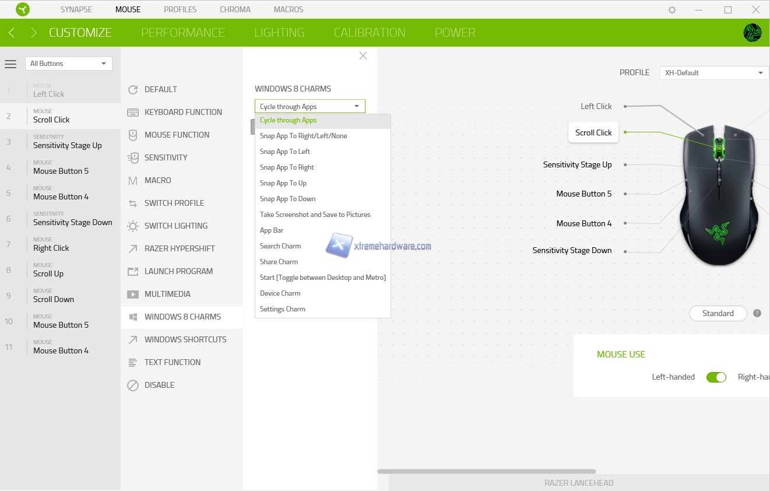This screenshot has width=770, height=491.
Task: Choose the Disable option icon
Action: tap(133, 385)
